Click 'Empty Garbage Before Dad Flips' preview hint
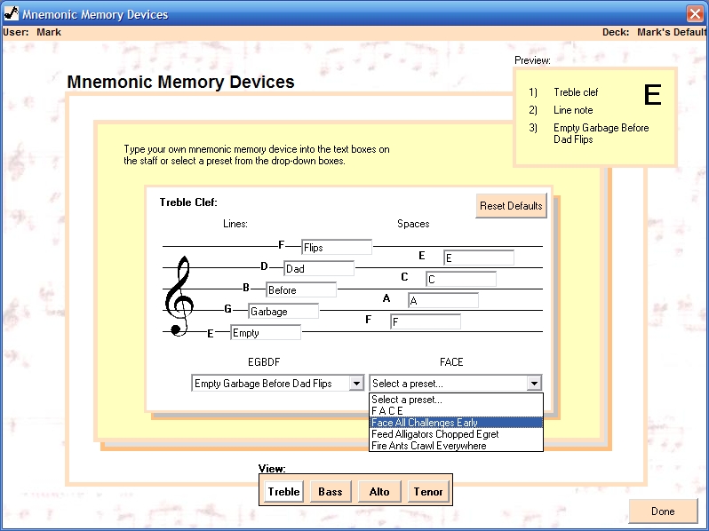 601,133
